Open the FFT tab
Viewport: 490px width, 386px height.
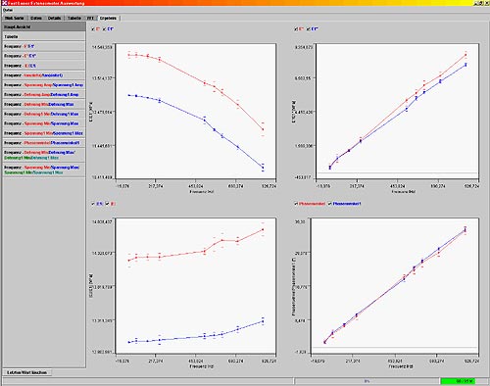(90, 18)
